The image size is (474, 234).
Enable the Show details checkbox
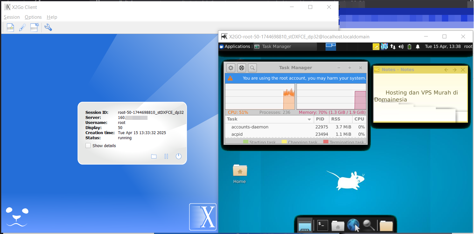click(x=88, y=146)
